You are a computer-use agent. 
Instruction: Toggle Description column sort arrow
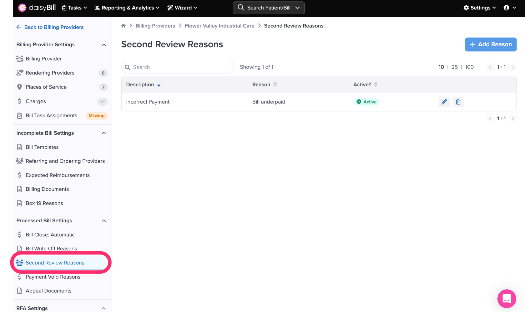(x=159, y=85)
